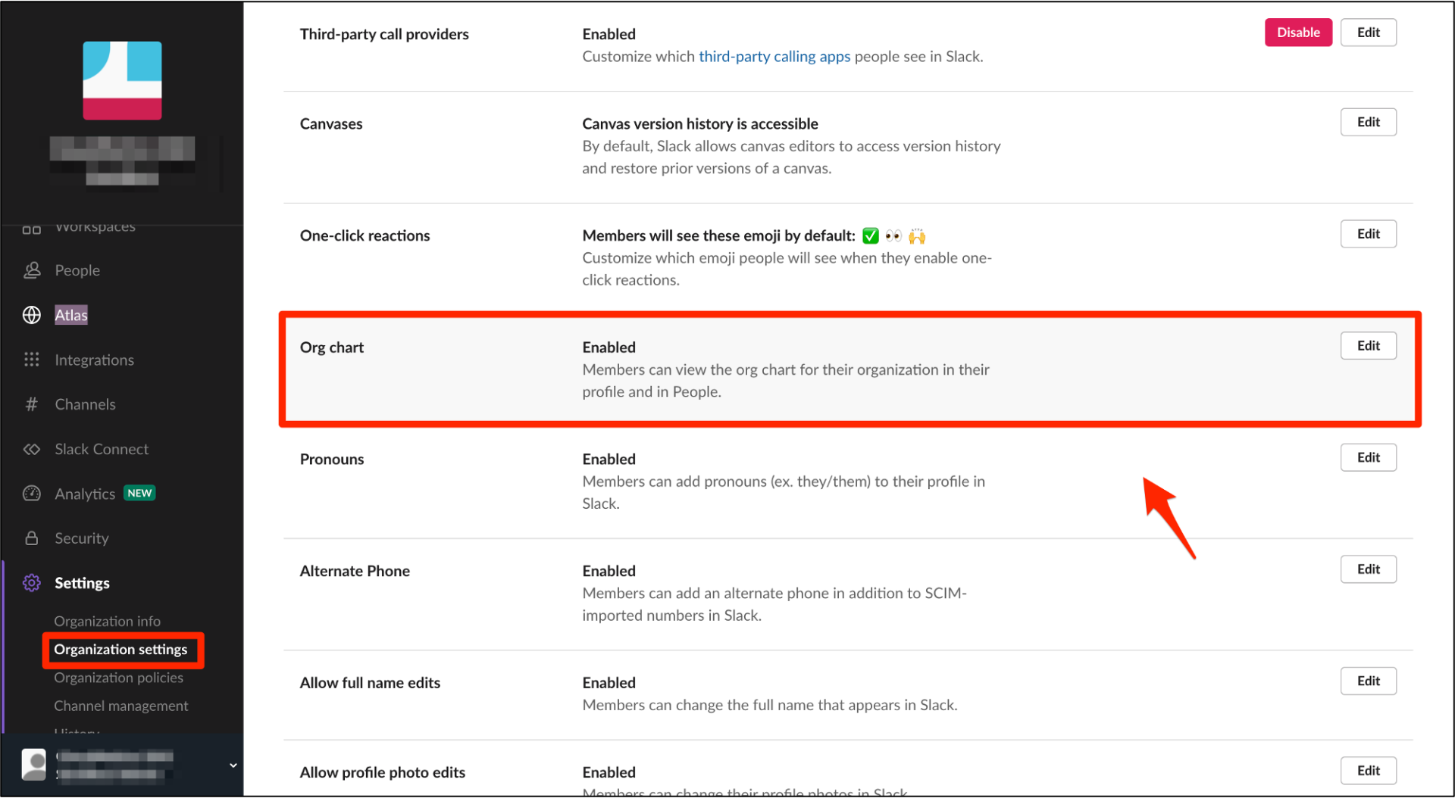This screenshot has height=798, width=1455.
Task: Expand the account switcher chevron
Action: coord(233,765)
